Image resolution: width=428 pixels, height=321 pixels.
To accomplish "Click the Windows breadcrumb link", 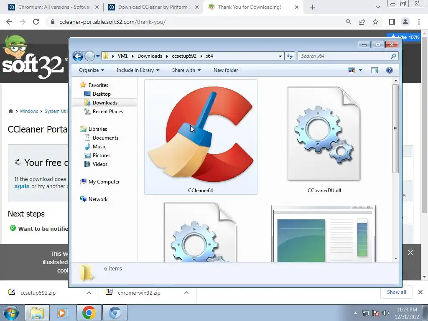I will 29,111.
